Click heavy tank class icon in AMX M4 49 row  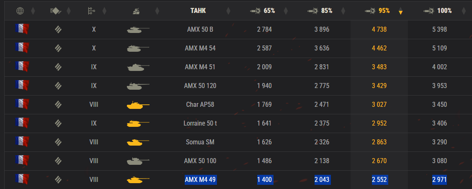58,179
